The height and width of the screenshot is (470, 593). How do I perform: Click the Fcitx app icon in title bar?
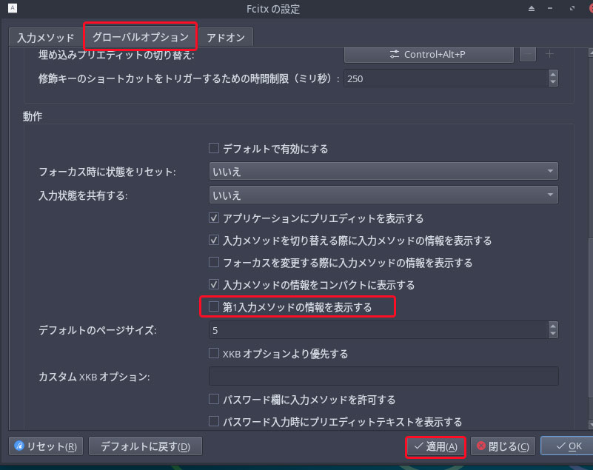(x=13, y=8)
